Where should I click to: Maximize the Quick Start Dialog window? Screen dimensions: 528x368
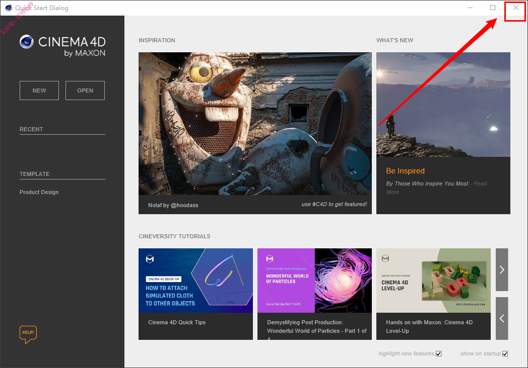tap(493, 8)
